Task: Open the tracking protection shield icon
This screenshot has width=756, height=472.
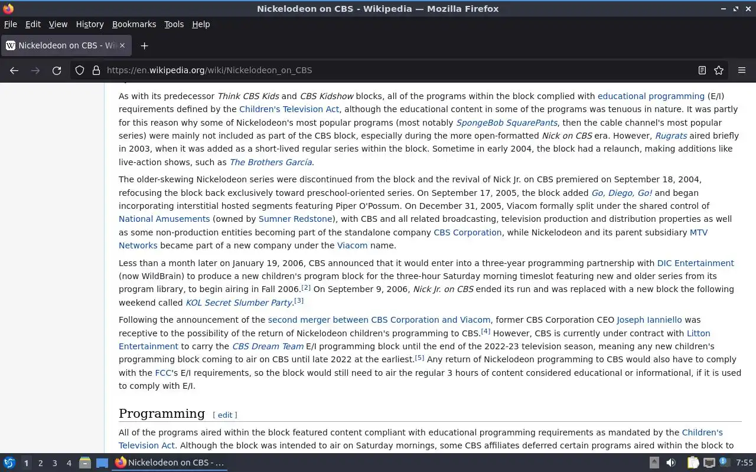Action: coord(80,70)
